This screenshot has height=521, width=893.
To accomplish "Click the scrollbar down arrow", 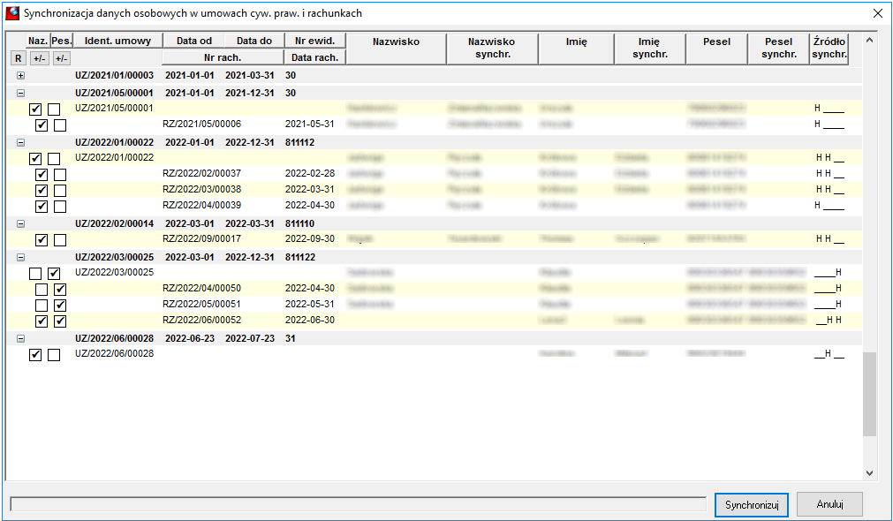I will [869, 472].
